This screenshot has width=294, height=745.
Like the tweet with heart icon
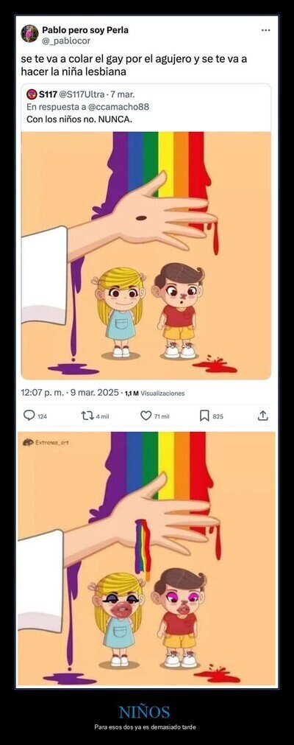click(x=146, y=416)
